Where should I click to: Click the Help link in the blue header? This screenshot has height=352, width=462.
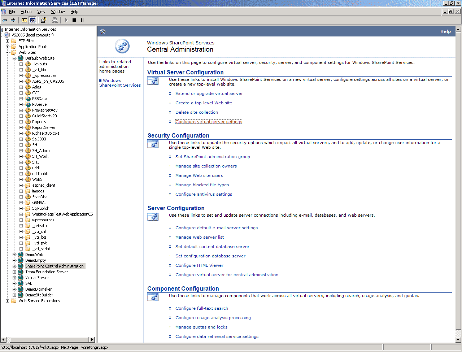point(445,31)
